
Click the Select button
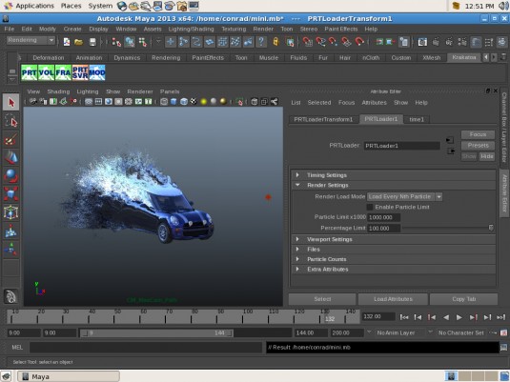[322, 299]
